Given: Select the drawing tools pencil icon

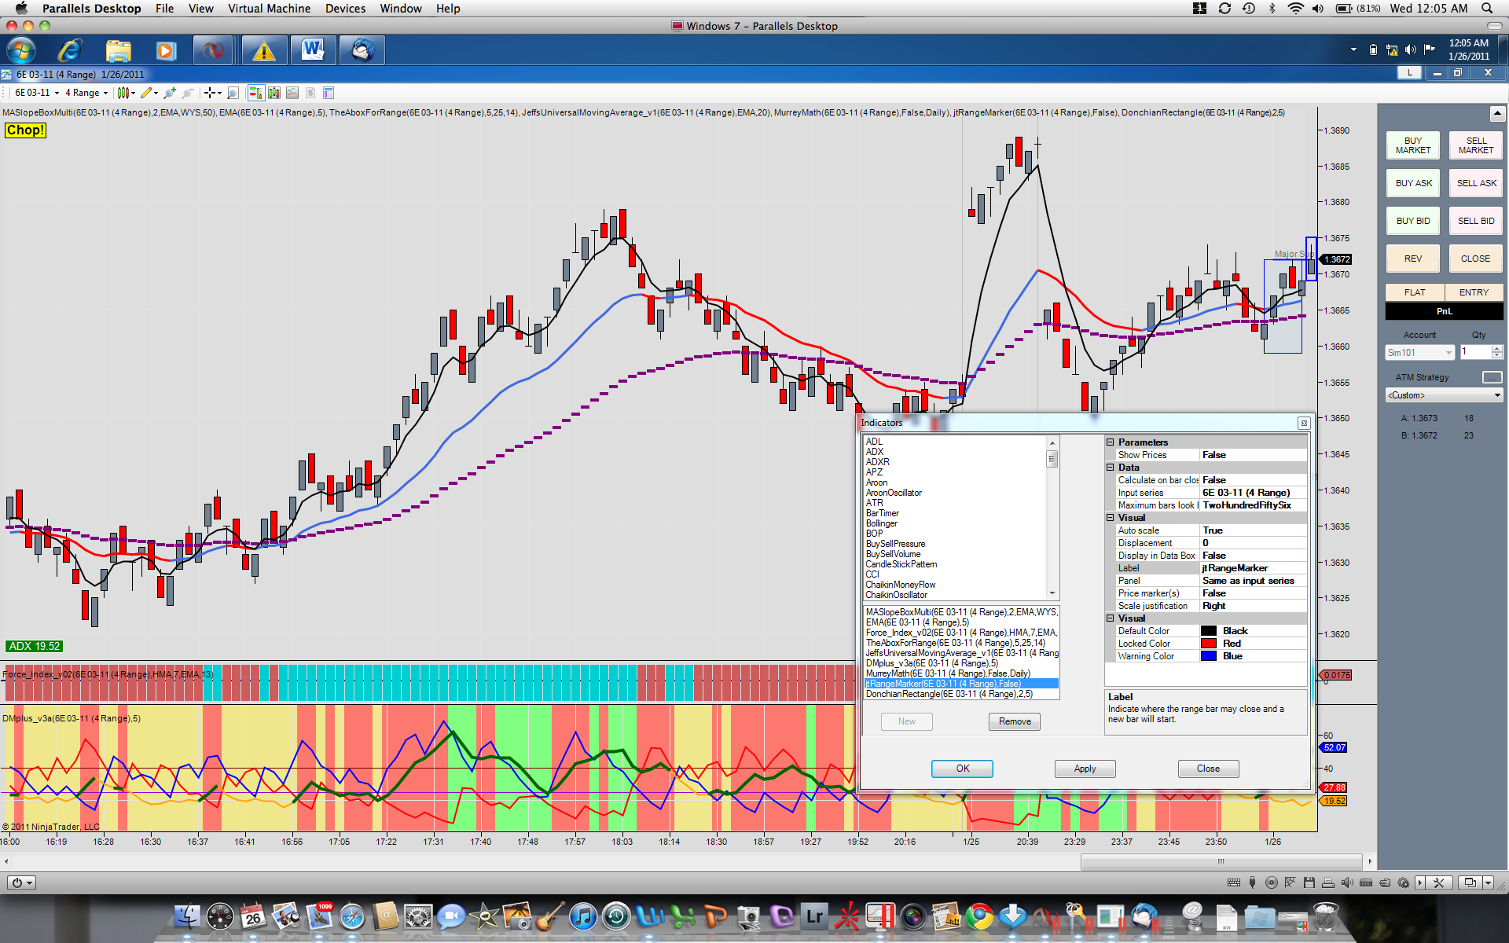Looking at the screenshot, I should coord(146,93).
